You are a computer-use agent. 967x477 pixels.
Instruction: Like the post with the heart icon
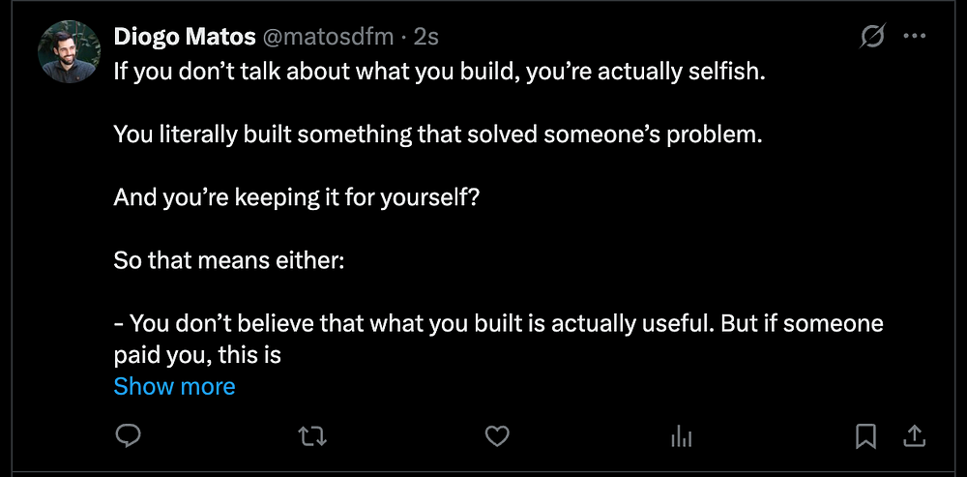(497, 437)
